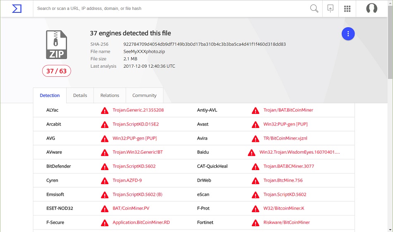
Task: Open the user profile avatar
Action: tap(372, 9)
